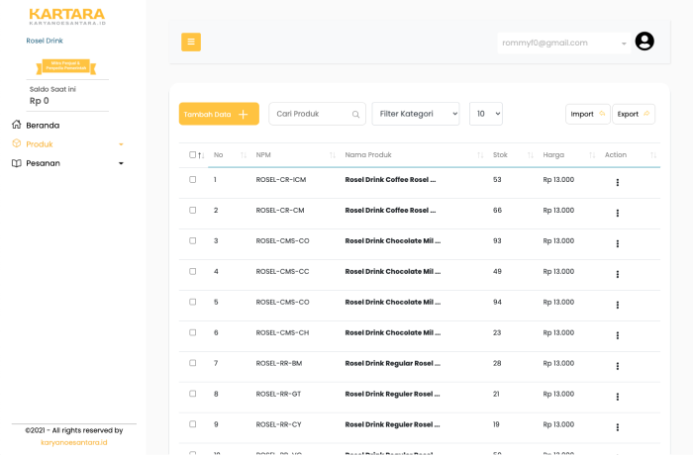Screen dimensions: 693x455
Task: Tick the checkbox for row ROSEL-RR-GT
Action: click(193, 394)
